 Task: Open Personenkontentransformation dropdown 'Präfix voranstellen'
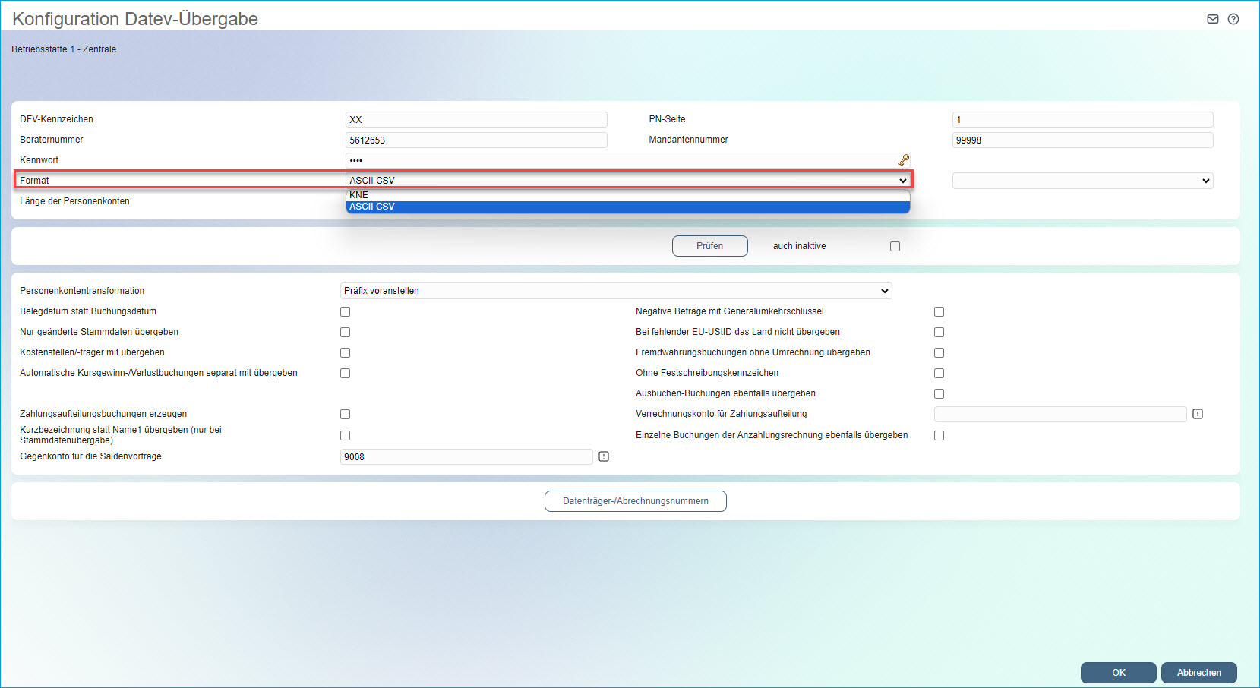point(616,291)
